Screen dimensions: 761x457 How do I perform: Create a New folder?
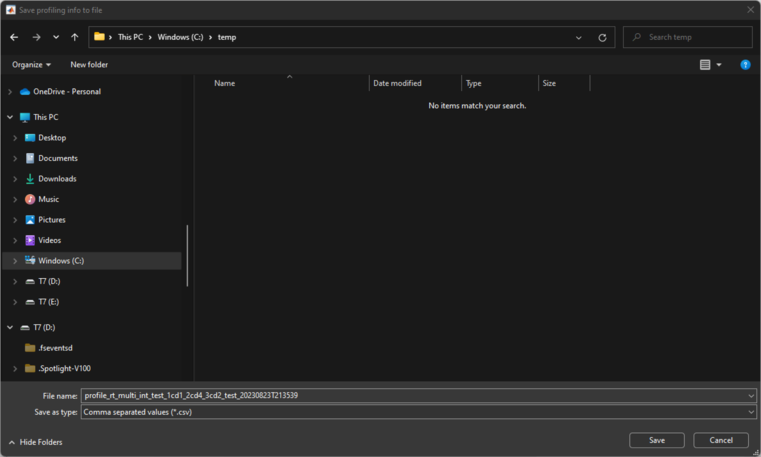pyautogui.click(x=89, y=65)
